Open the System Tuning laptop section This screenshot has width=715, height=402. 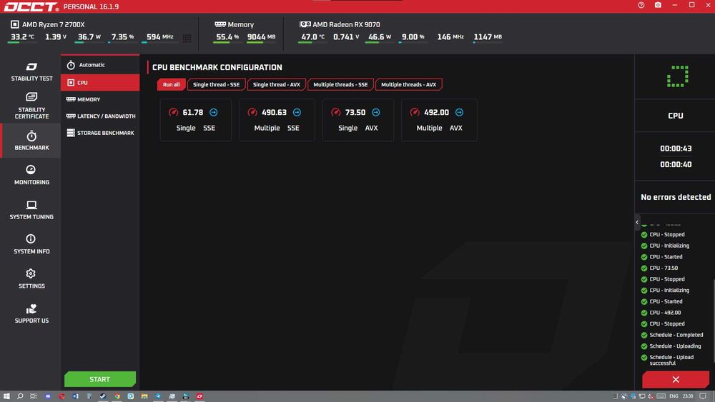(31, 210)
